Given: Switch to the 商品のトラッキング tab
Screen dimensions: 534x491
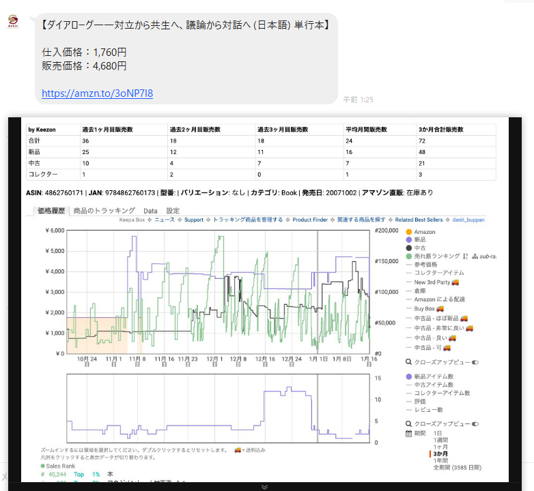Looking at the screenshot, I should click(104, 211).
